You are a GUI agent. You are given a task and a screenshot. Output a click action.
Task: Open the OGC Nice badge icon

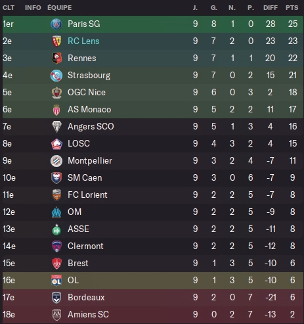coord(56,93)
